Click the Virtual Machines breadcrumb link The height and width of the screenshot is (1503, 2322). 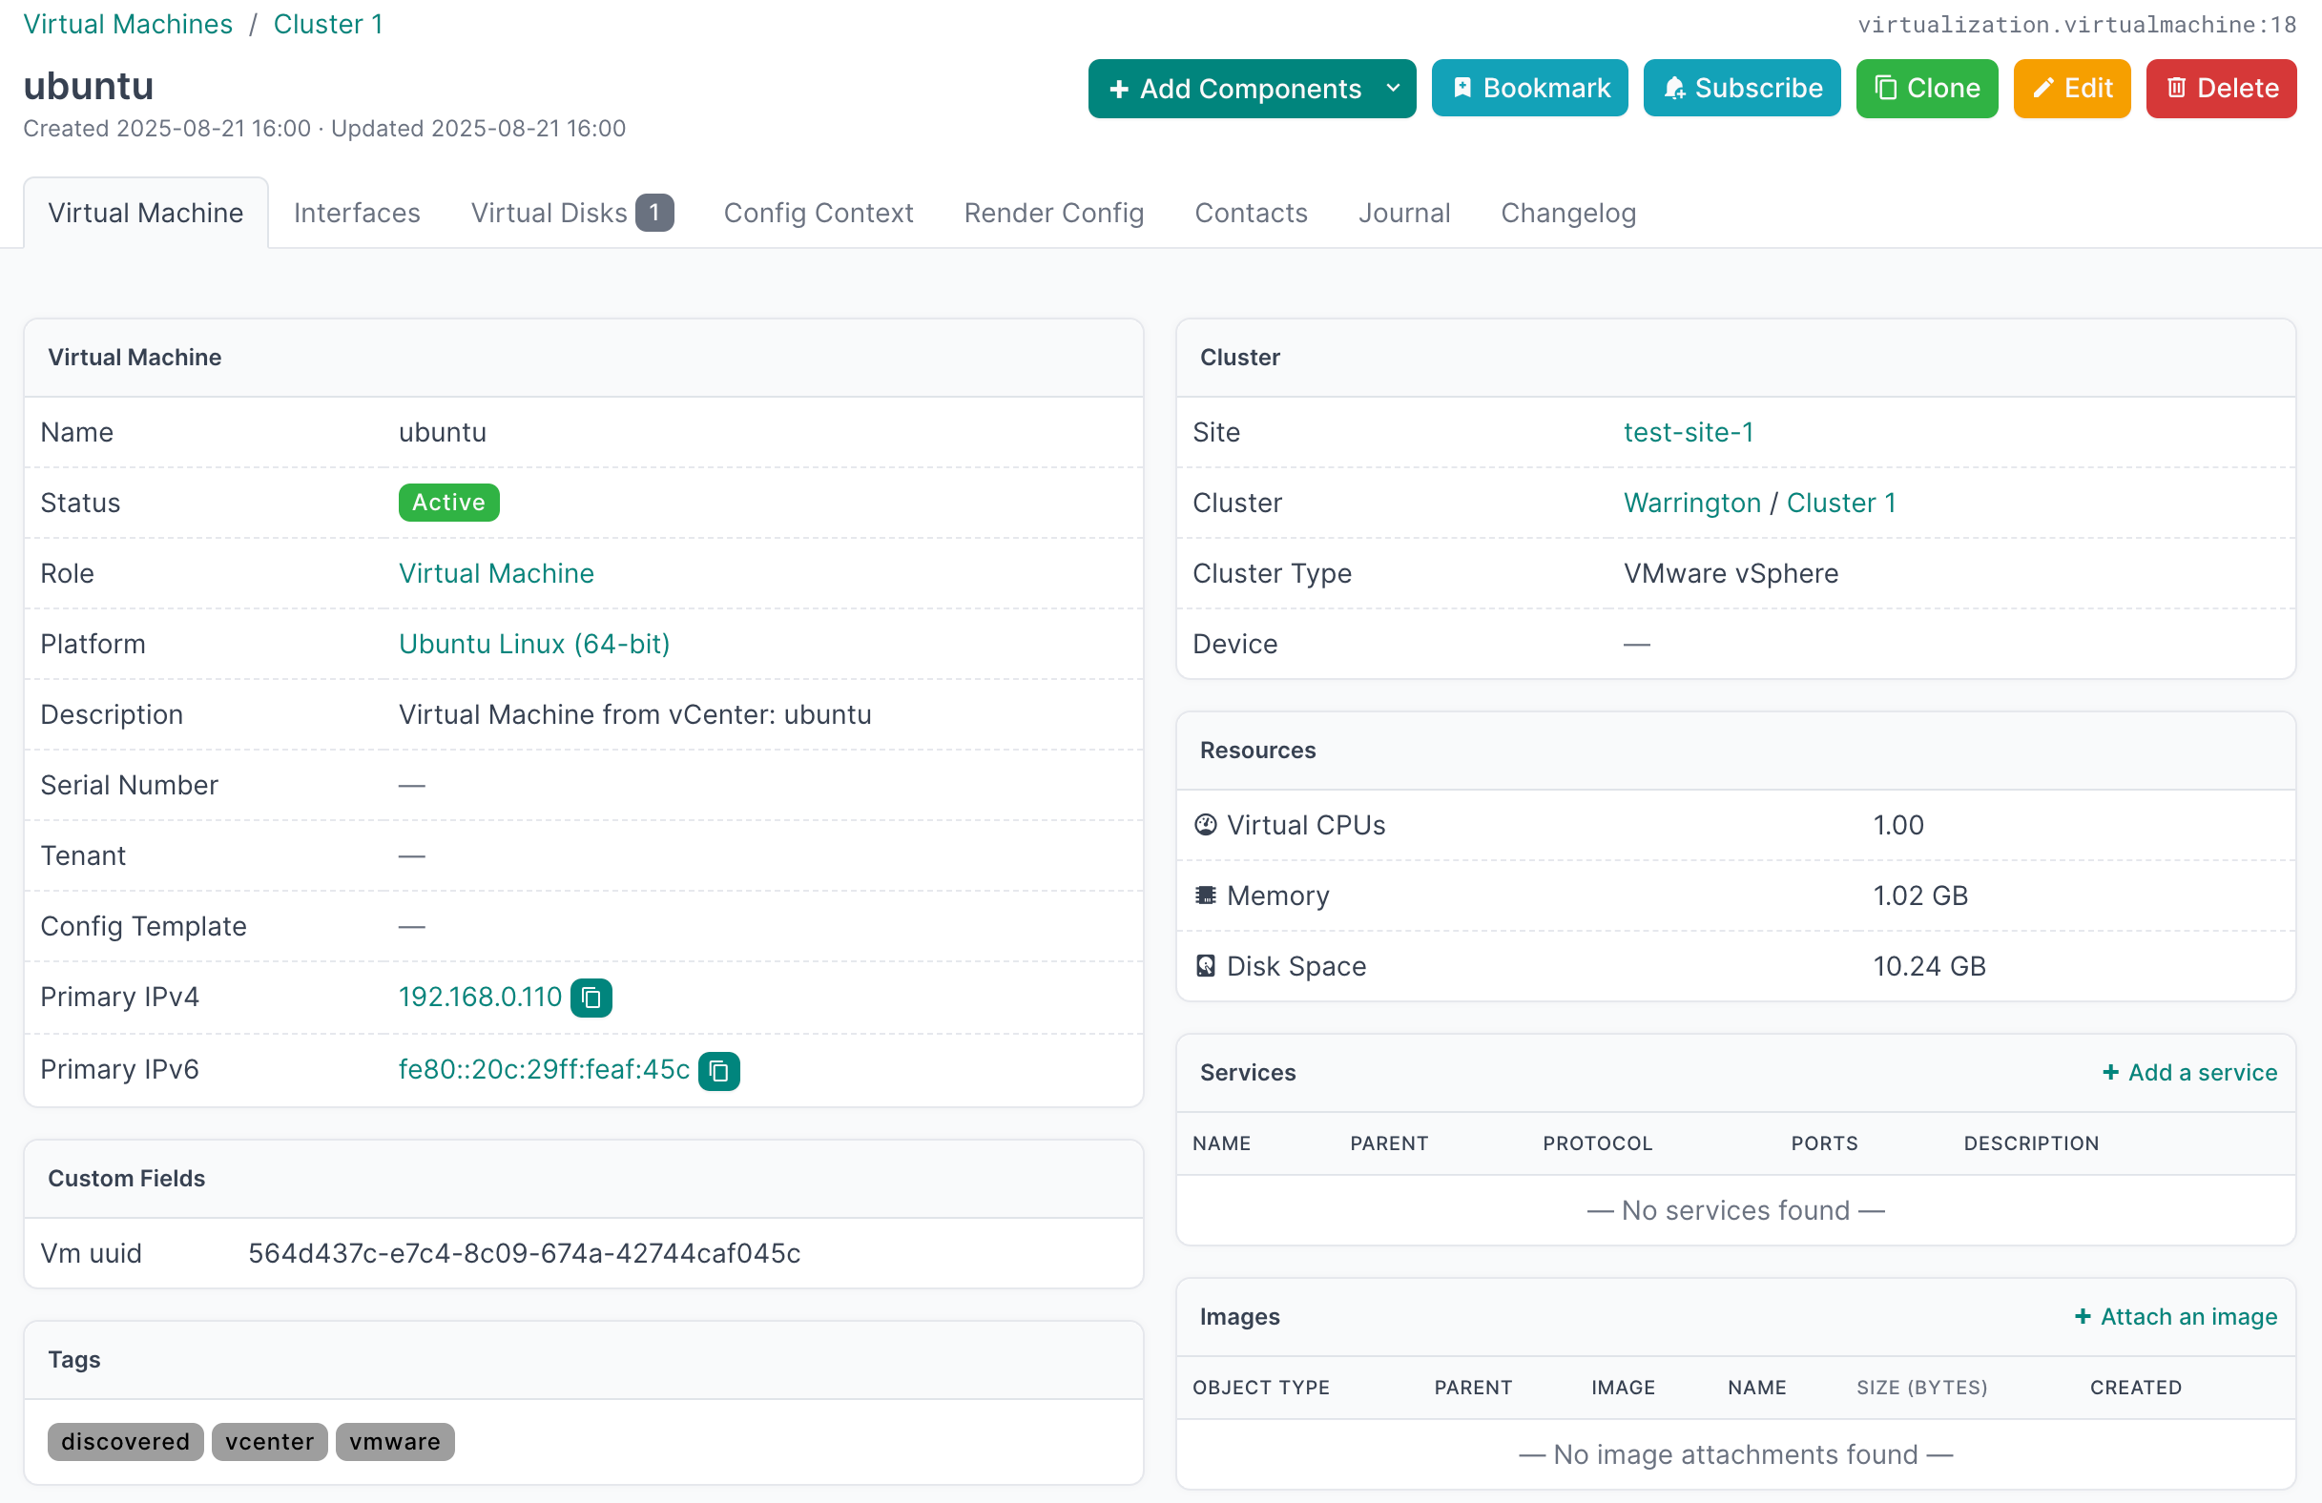tap(128, 24)
